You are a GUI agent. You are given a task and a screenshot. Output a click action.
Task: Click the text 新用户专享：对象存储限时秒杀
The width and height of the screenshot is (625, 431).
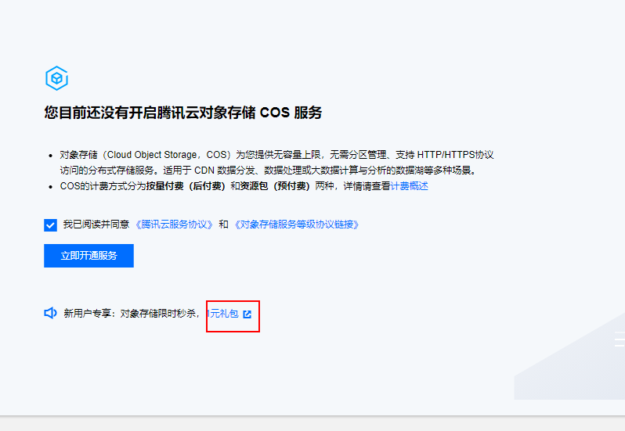click(129, 314)
